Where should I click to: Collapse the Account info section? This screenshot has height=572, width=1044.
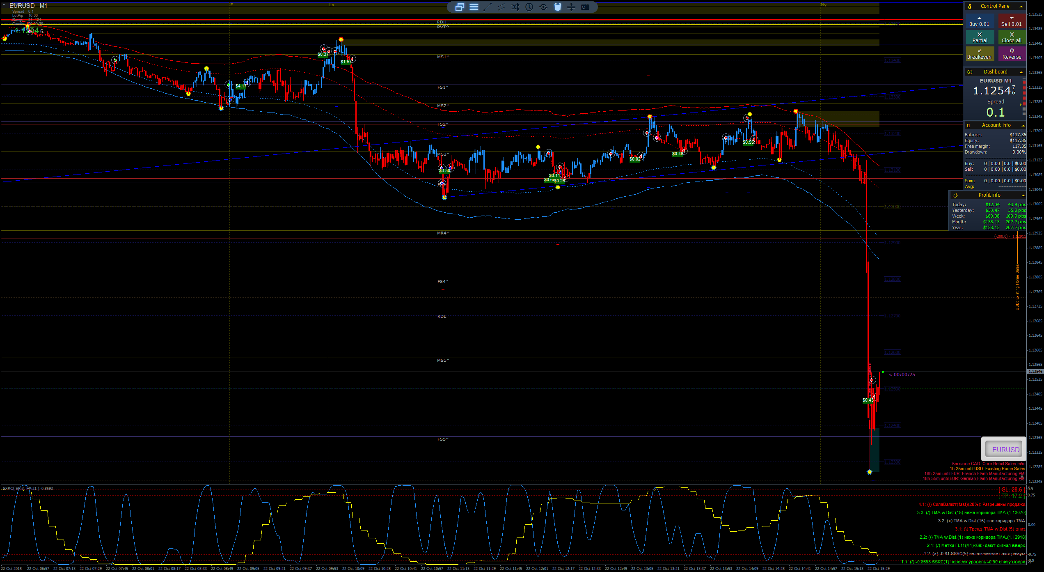pos(1023,126)
